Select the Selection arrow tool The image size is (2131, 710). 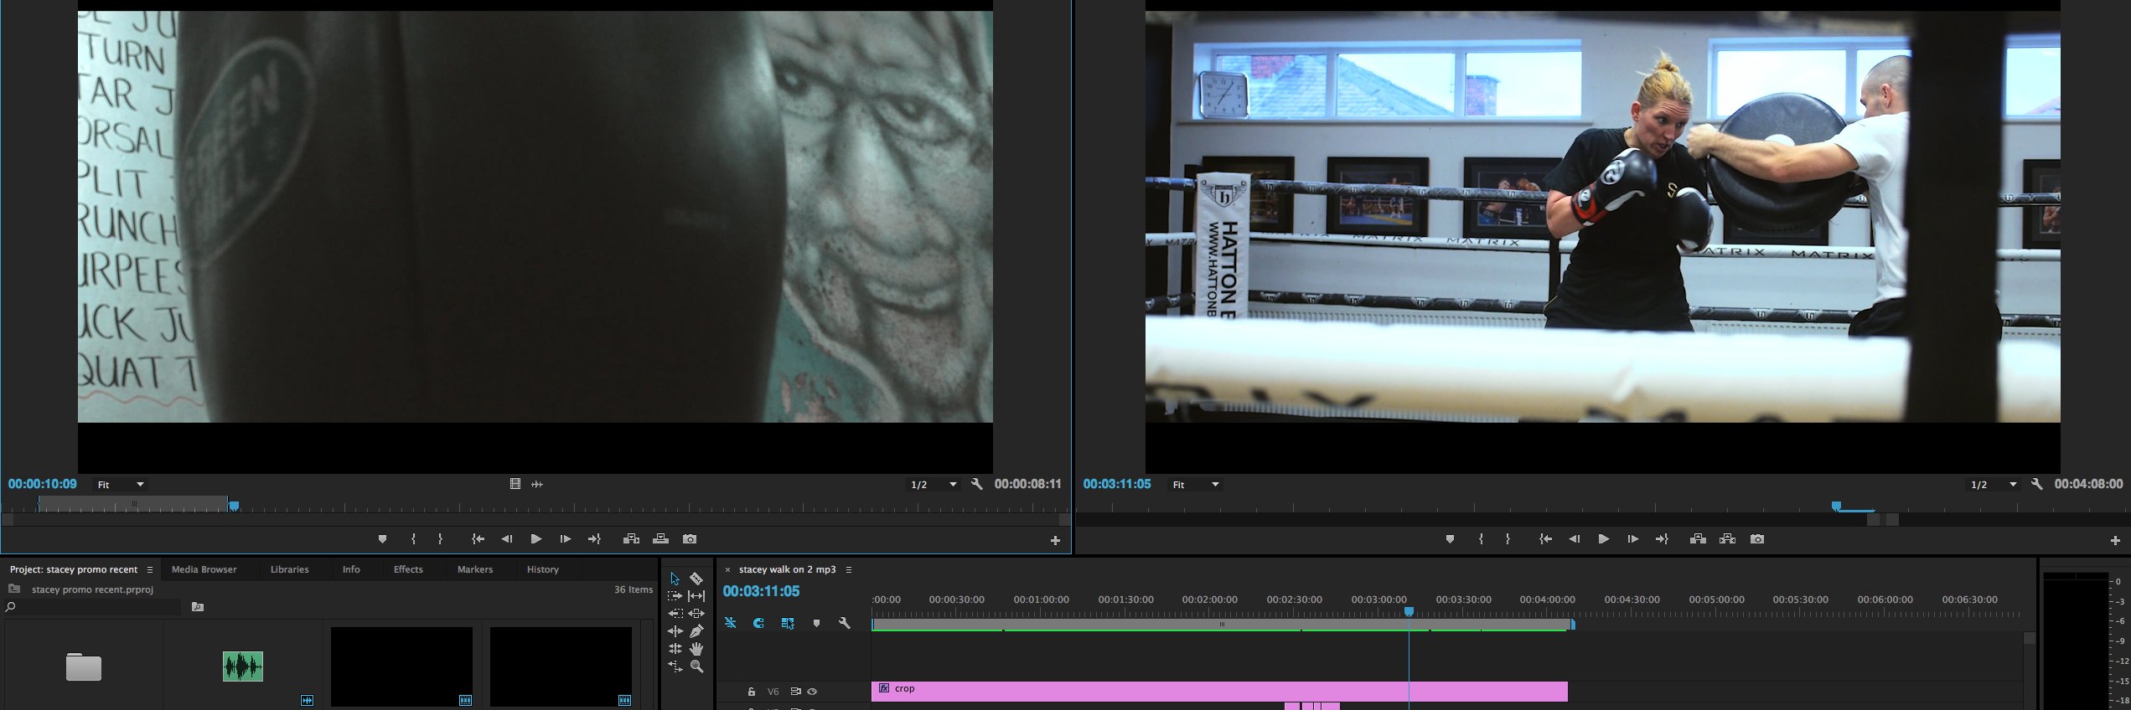675,579
